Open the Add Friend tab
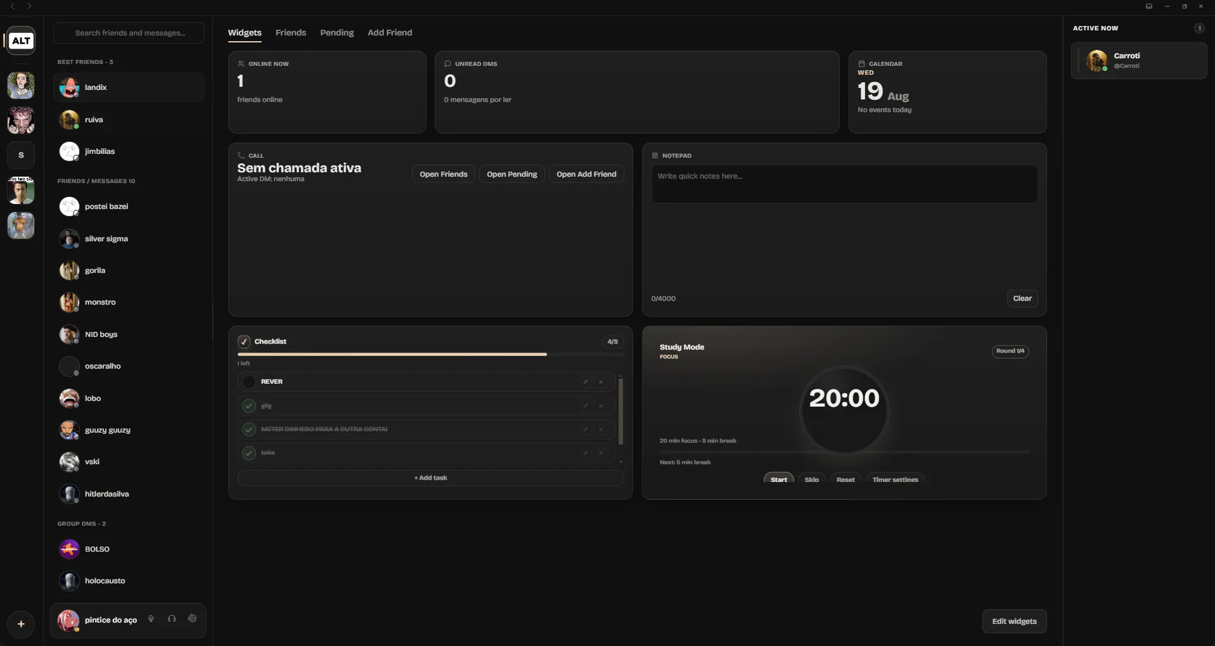This screenshot has width=1215, height=646. click(x=390, y=33)
